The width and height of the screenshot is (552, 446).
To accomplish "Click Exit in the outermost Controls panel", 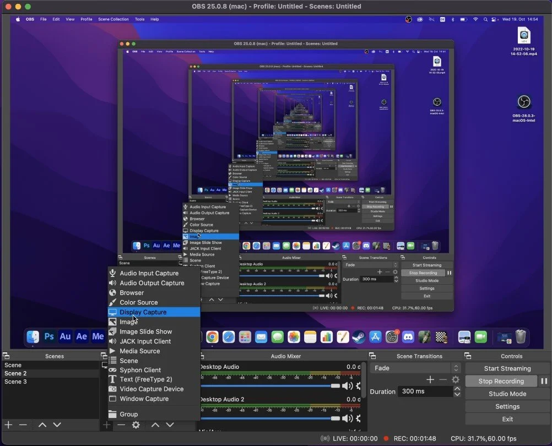I will coord(507,419).
